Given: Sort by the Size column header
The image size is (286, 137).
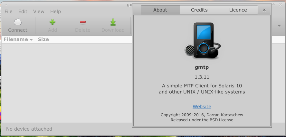Looking at the screenshot, I should tap(43, 39).
